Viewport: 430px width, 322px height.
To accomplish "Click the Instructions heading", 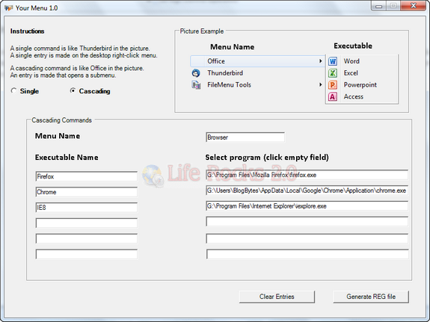I will 27,31.
